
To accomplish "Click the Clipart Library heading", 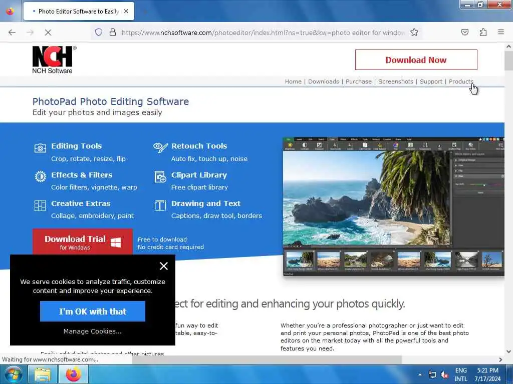I will [199, 174].
